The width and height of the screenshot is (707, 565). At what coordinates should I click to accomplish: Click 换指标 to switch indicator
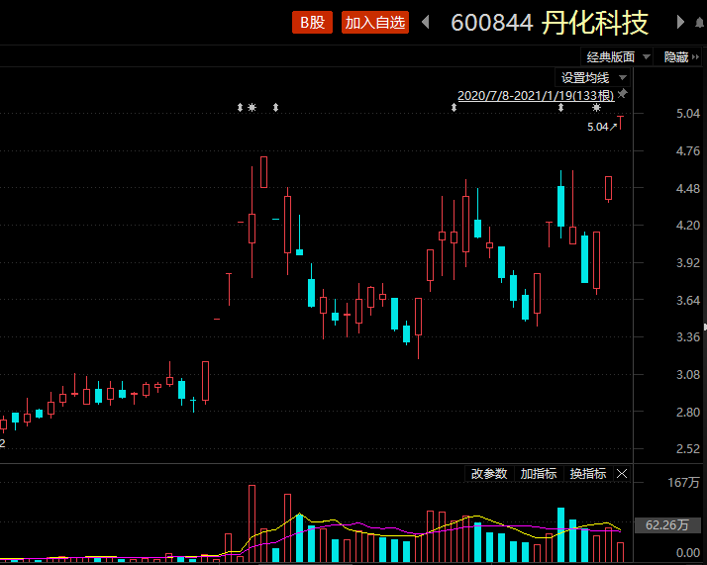[588, 474]
